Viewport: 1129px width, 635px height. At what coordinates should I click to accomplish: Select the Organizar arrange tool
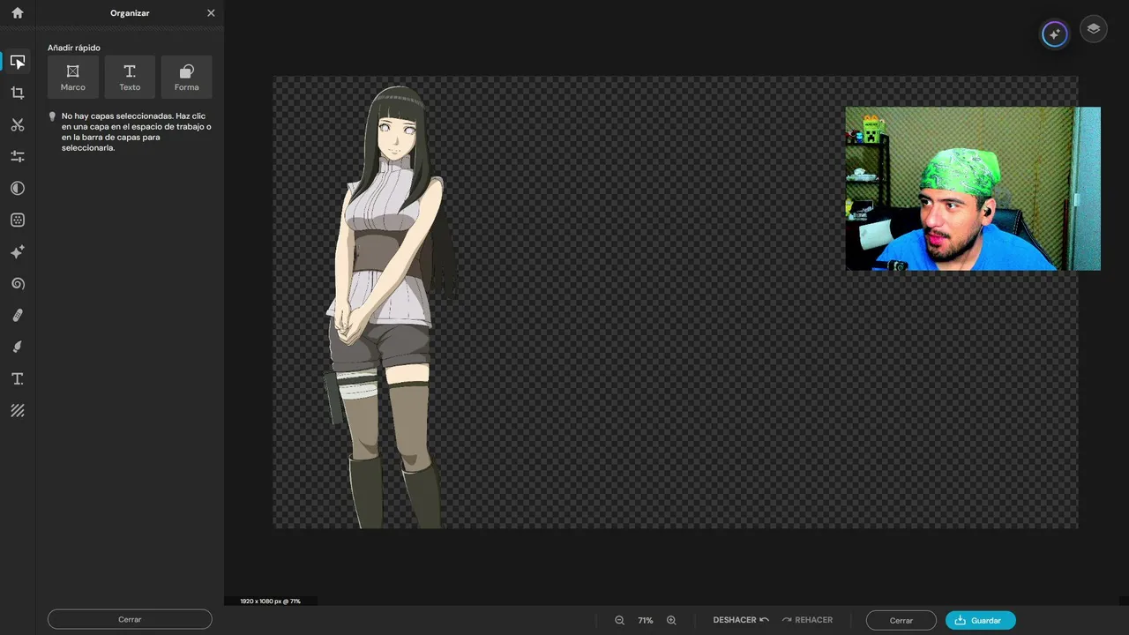[18, 62]
